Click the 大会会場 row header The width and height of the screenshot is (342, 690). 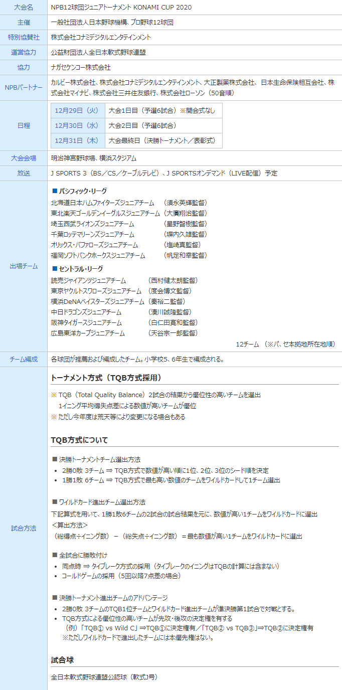pos(24,158)
